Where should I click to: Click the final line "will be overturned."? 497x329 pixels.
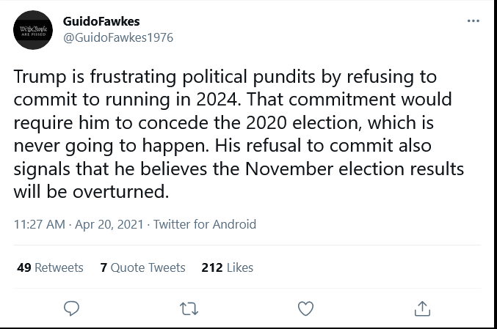pos(91,192)
